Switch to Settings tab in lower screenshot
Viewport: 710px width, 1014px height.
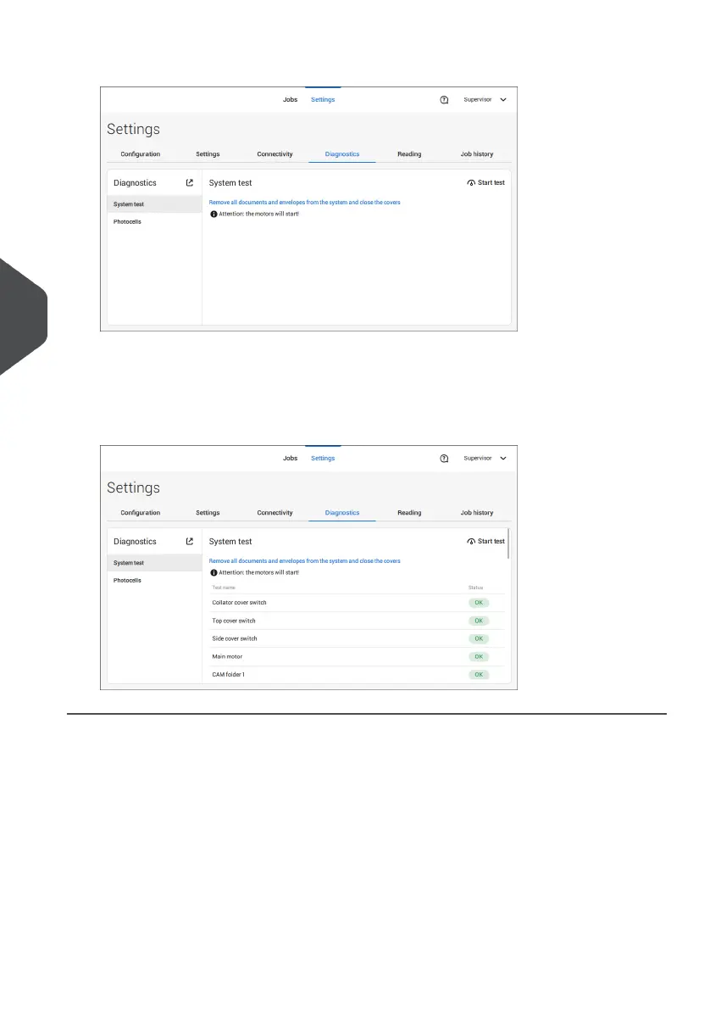point(208,513)
